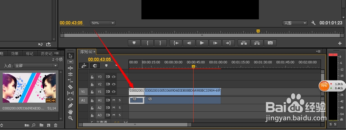Click the Extract button
This screenshot has height=130, width=346.
[257, 43]
